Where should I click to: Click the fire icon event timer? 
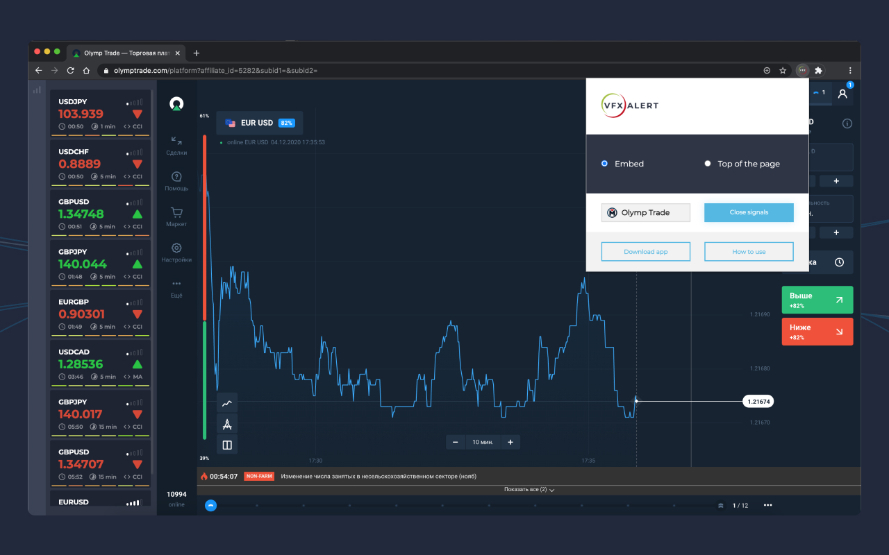click(x=203, y=477)
